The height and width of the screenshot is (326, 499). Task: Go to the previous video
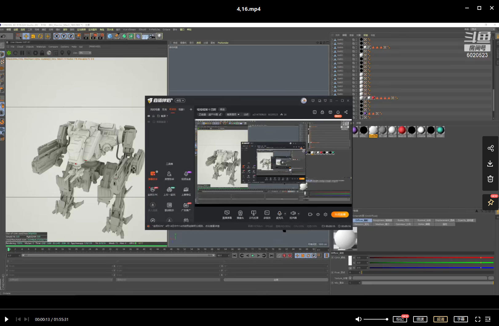pyautogui.click(x=18, y=319)
